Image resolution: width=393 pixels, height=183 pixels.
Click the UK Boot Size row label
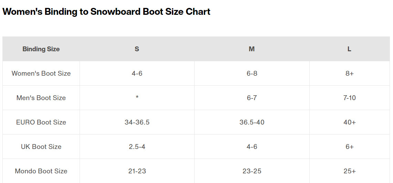pos(41,147)
